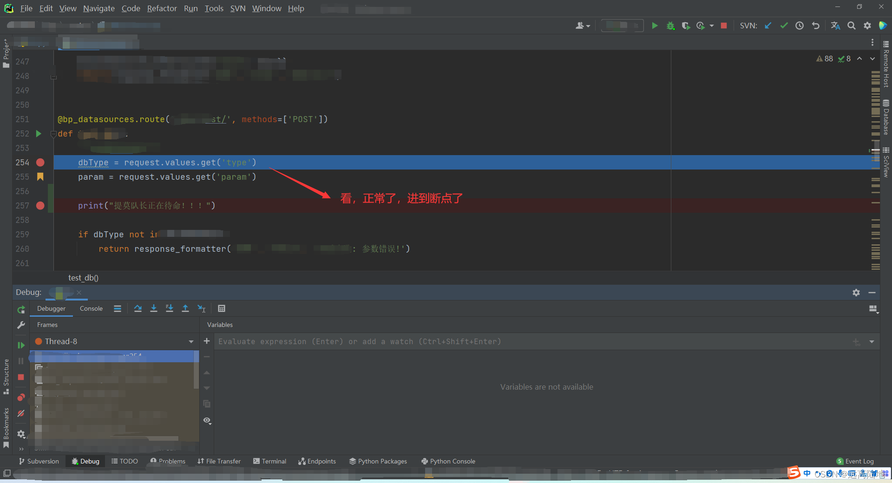This screenshot has width=892, height=483.
Task: Run to cursor in debugger
Action: pos(202,308)
